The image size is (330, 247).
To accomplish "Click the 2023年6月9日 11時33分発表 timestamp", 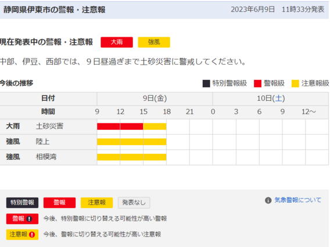I will [x=277, y=9].
